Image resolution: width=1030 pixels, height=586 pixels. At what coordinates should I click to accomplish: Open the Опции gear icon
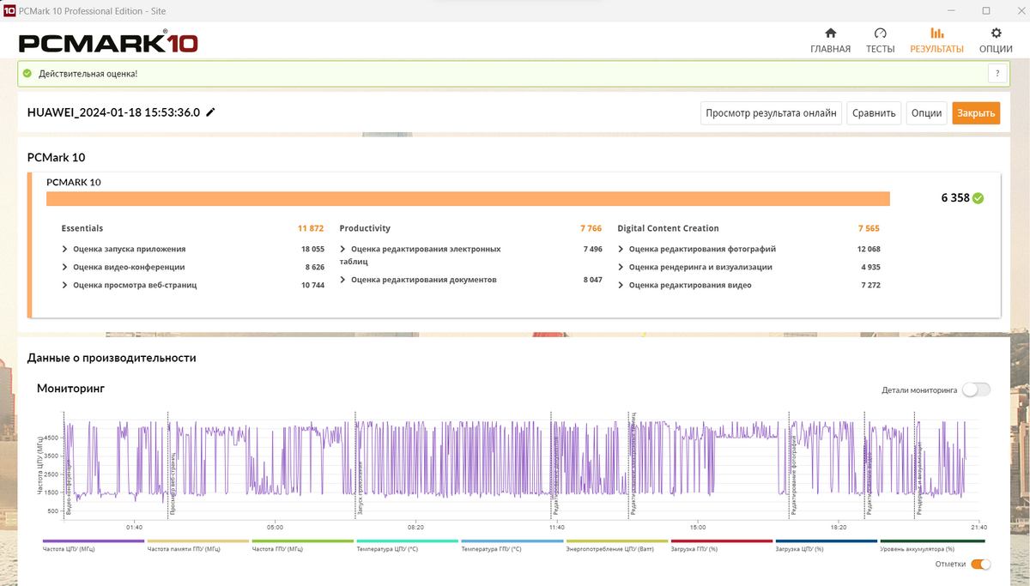(x=996, y=33)
